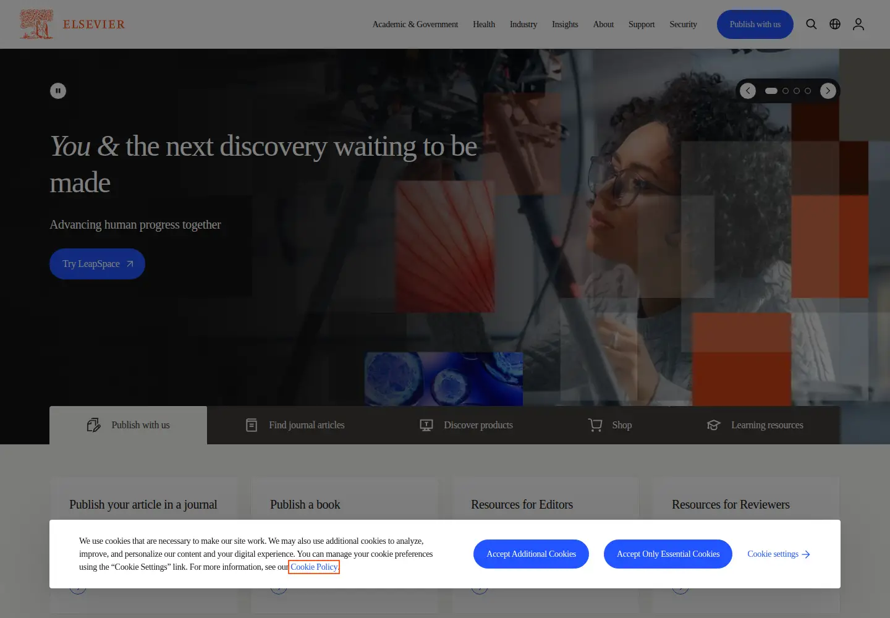Click the Advancing human progress together text

[135, 224]
